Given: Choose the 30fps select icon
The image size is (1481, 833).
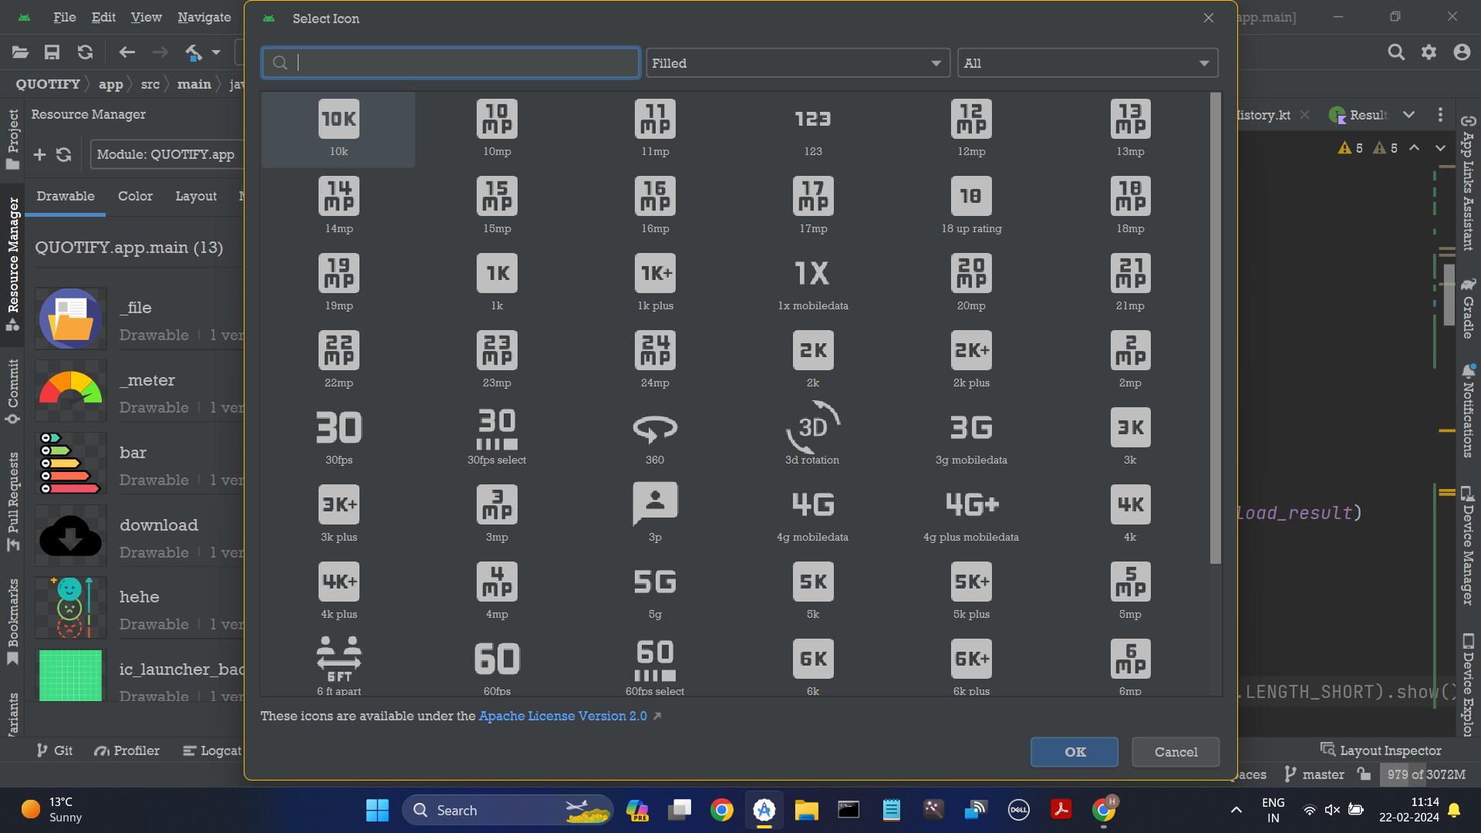Looking at the screenshot, I should tap(497, 428).
